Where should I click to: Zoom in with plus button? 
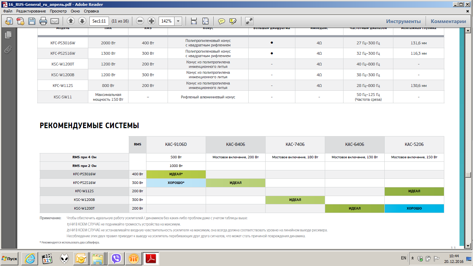(151, 21)
